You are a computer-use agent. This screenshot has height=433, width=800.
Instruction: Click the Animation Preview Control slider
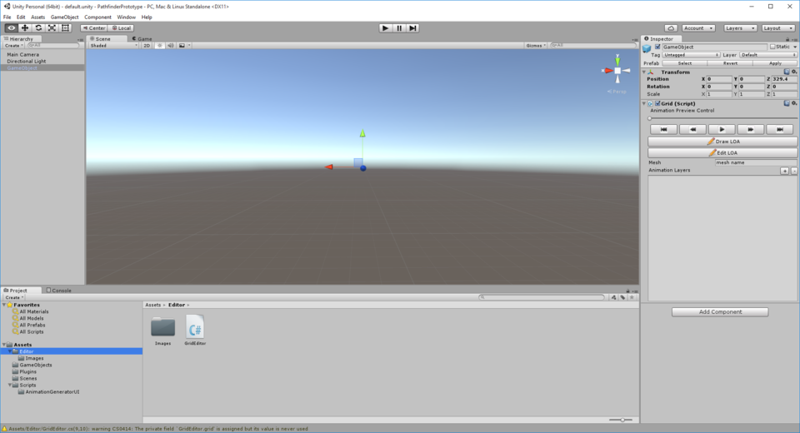722,118
